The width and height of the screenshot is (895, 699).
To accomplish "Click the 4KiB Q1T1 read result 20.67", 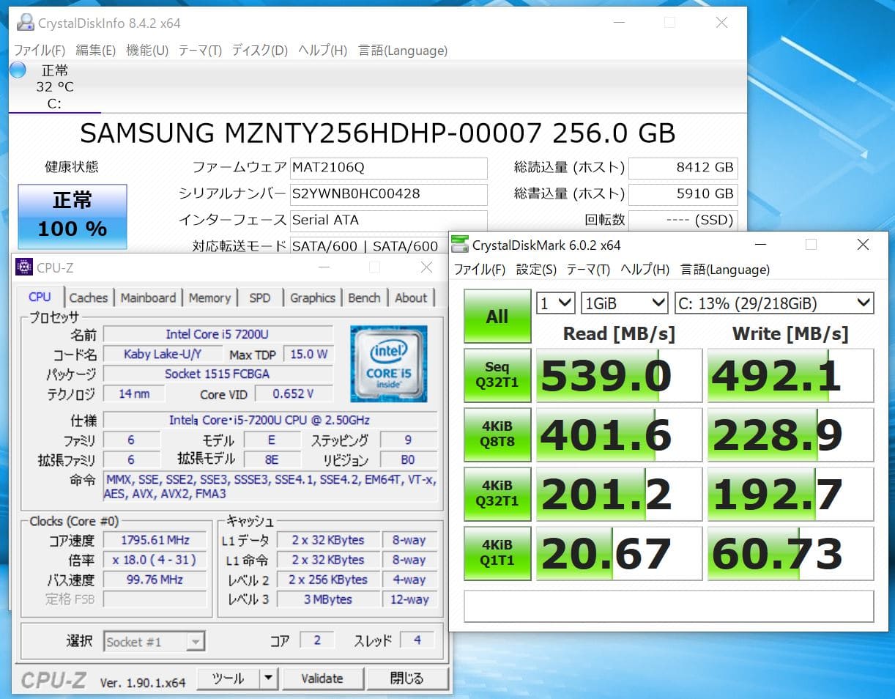I will (620, 554).
